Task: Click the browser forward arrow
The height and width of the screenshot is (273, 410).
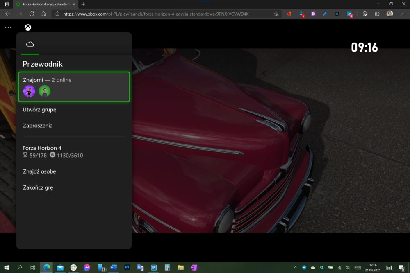Action: pyautogui.click(x=20, y=14)
